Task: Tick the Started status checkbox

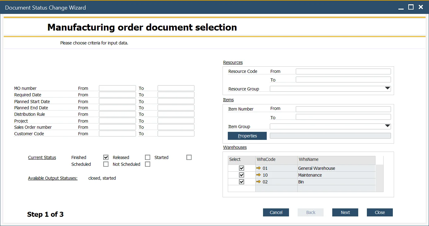Action: click(x=189, y=157)
